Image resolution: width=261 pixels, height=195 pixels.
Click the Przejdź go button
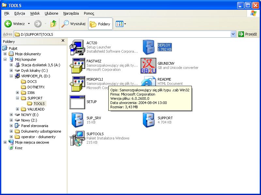point(248,34)
